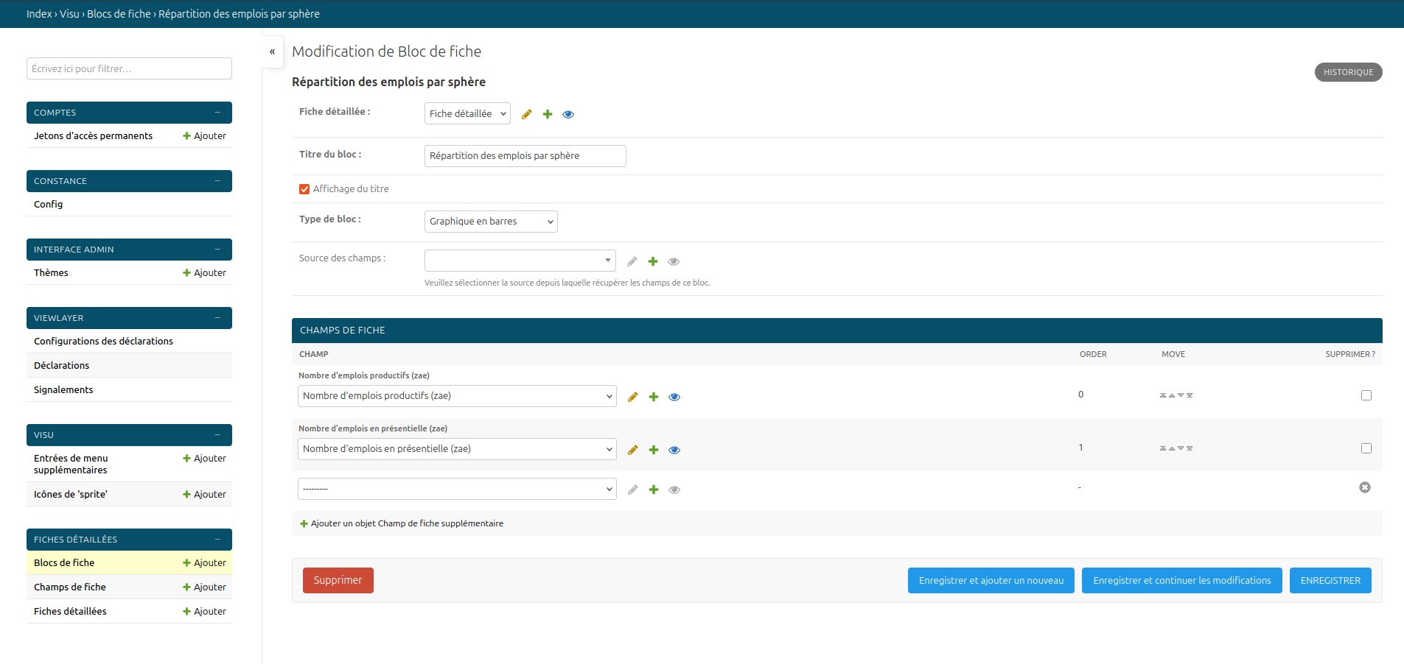The height and width of the screenshot is (664, 1404).
Task: Click Ajouter next to Blocs de fiche
Action: (x=204, y=563)
